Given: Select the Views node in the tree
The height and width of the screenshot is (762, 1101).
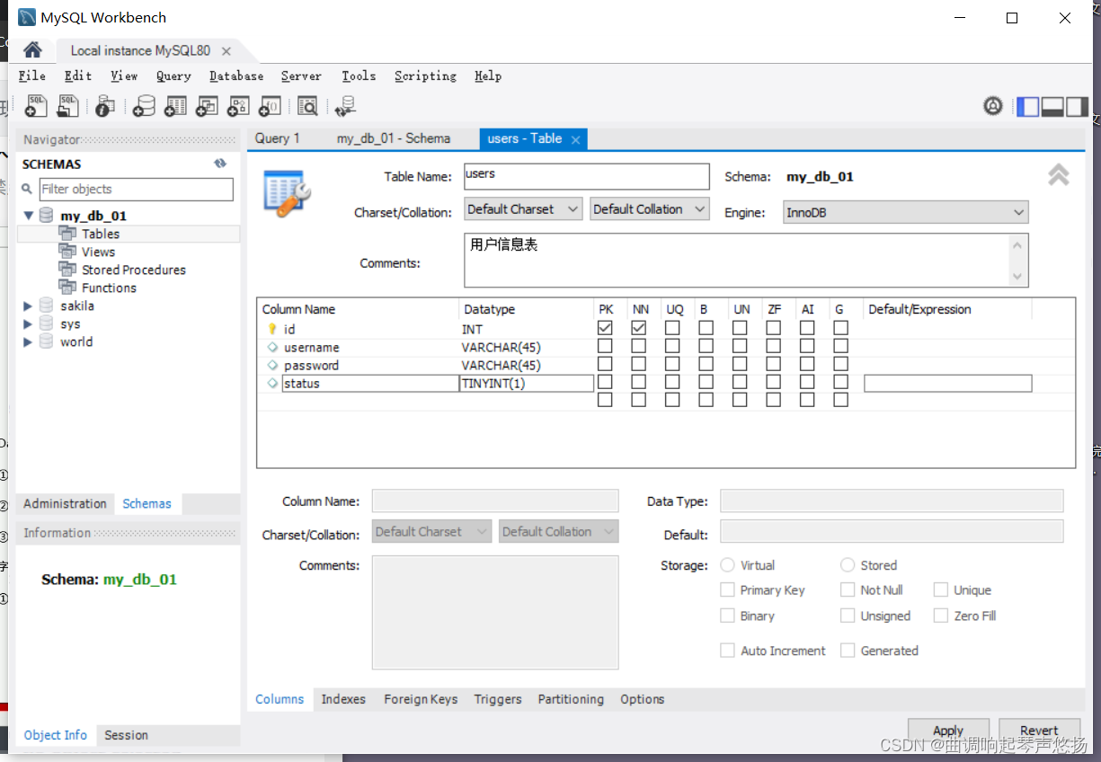Looking at the screenshot, I should [98, 252].
